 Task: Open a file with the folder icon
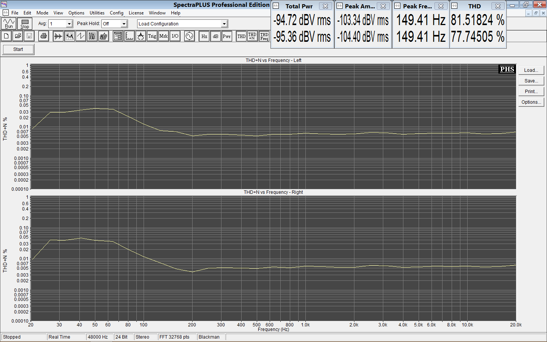[x=17, y=36]
